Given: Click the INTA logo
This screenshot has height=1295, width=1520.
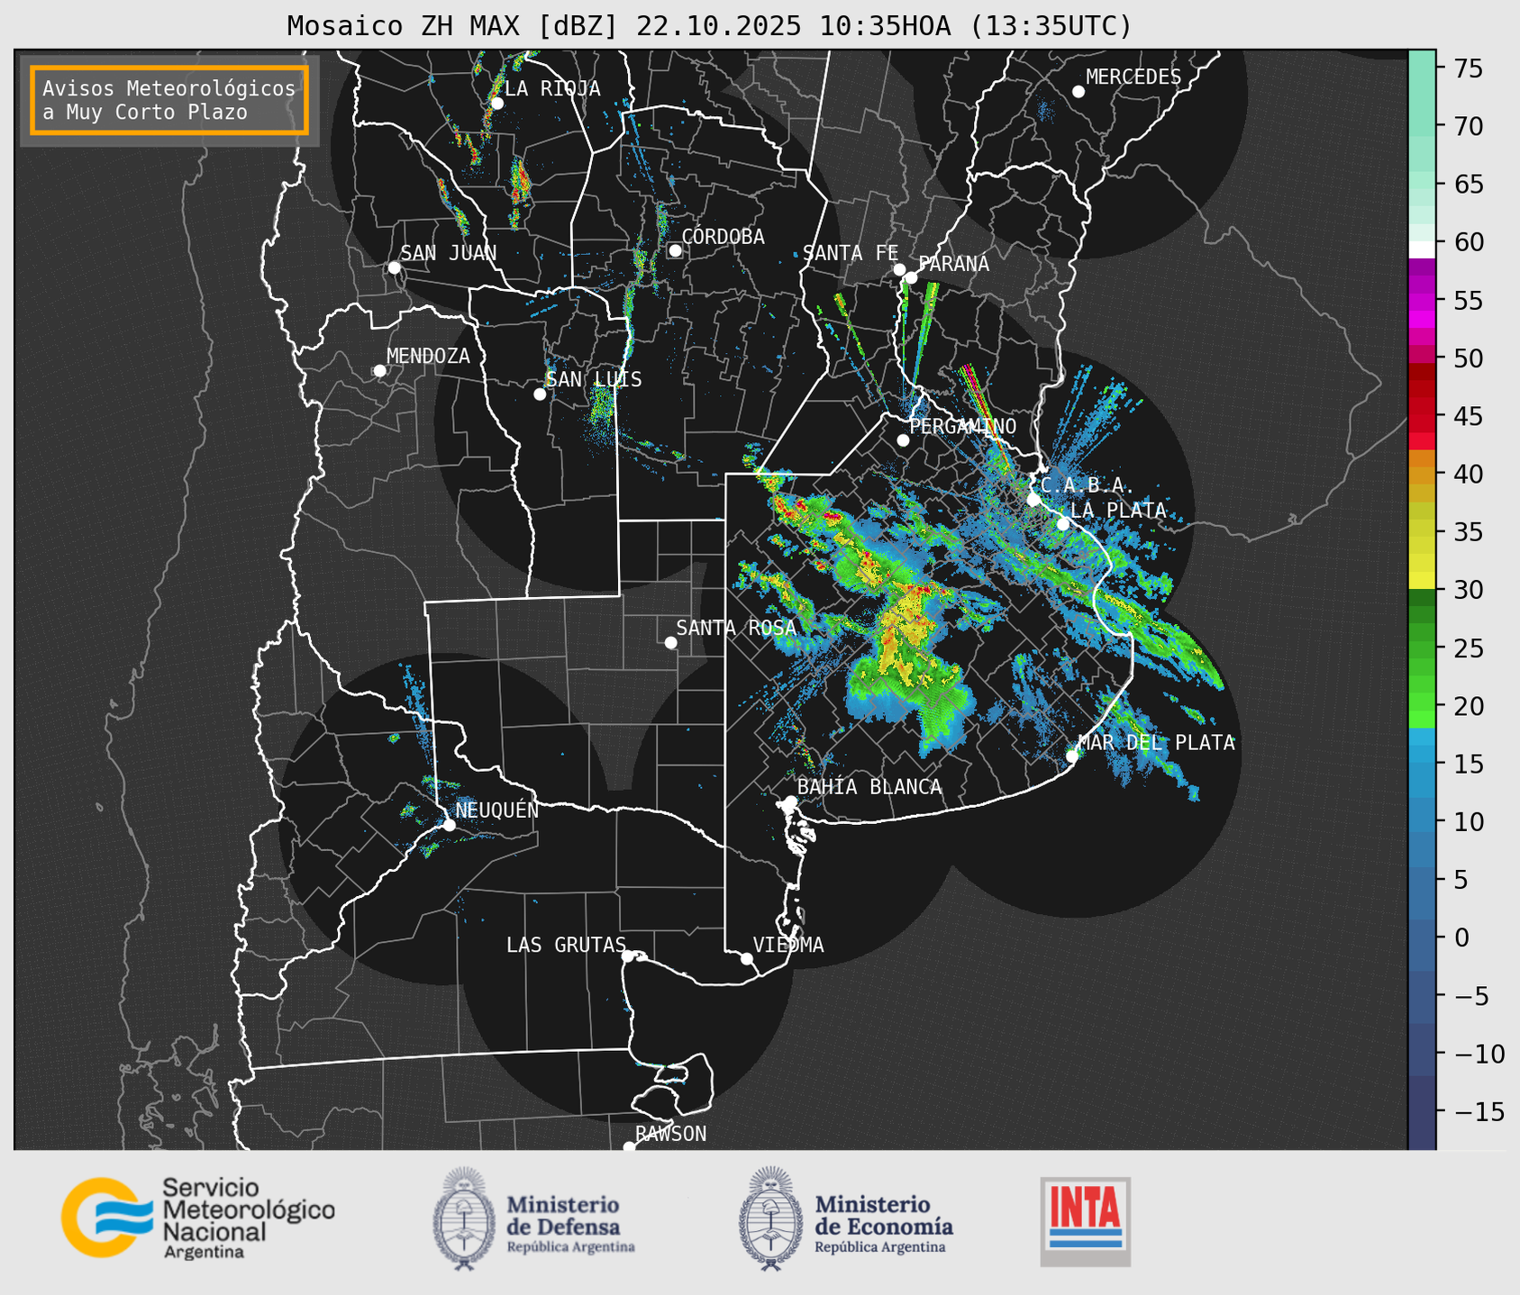Looking at the screenshot, I should (x=1085, y=1221).
